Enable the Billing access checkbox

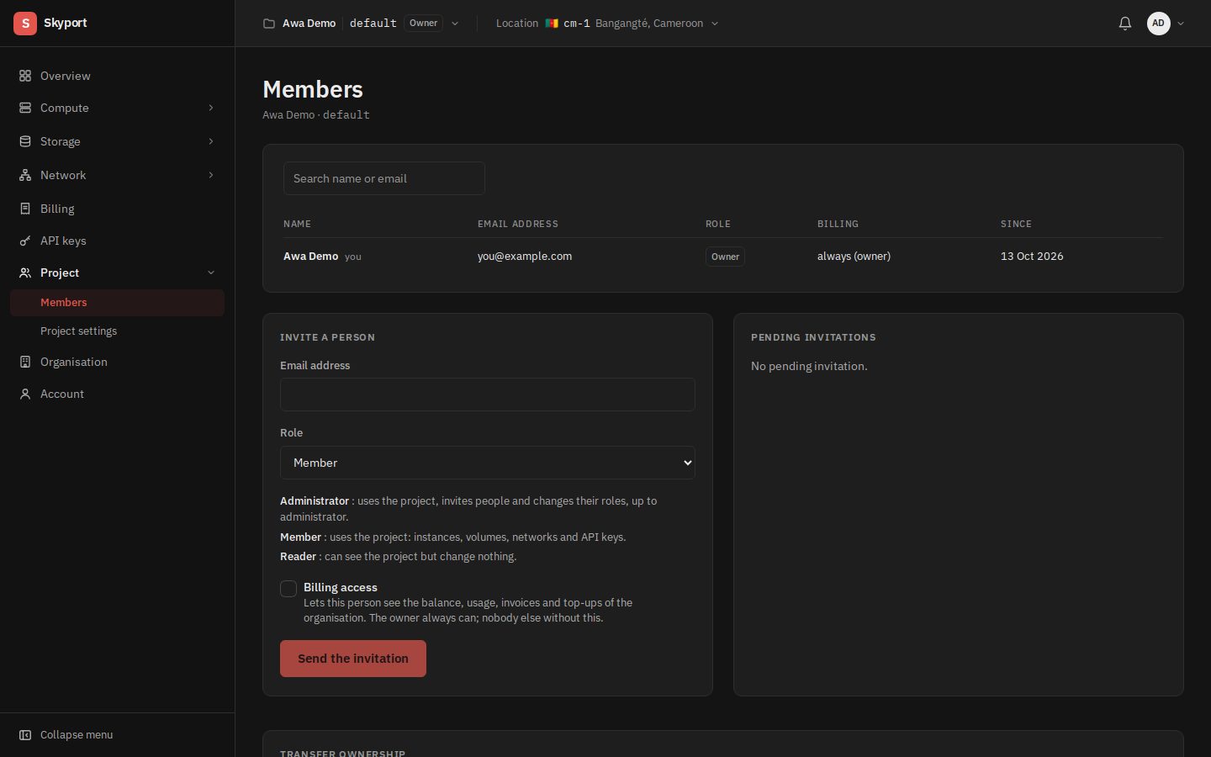pos(288,589)
